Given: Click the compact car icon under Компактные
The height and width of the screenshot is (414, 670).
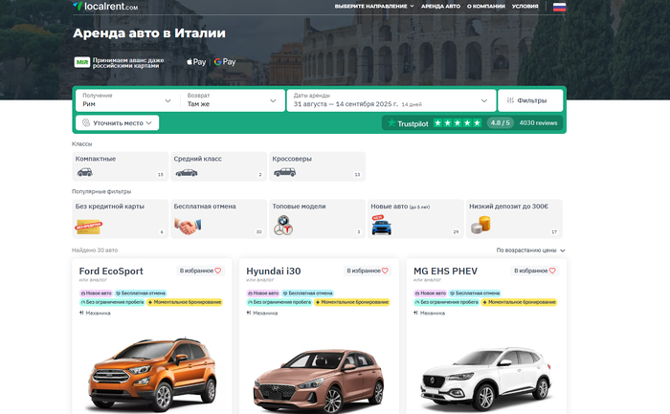Looking at the screenshot, I should click(x=84, y=172).
